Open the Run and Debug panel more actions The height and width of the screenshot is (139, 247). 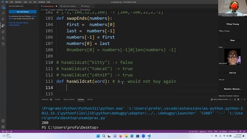click(36, 6)
